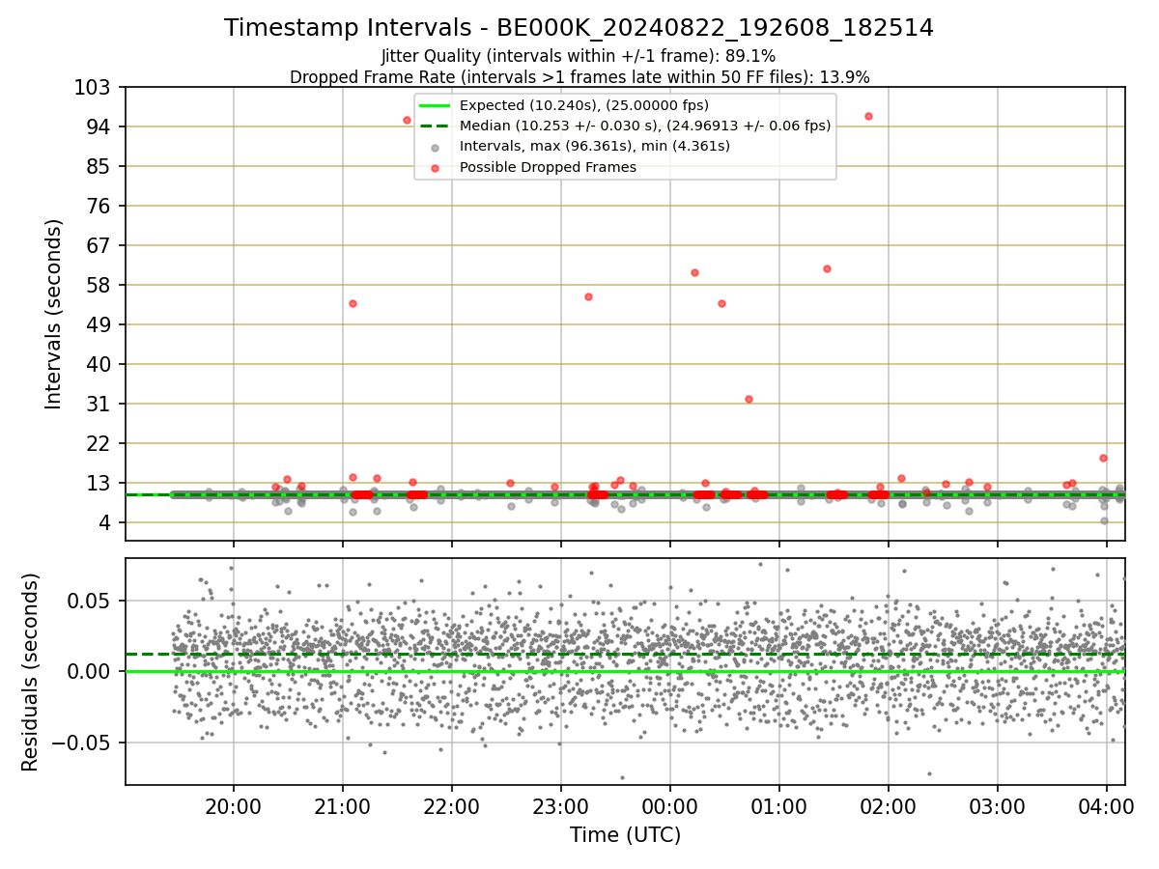Click the 'Intervals (seconds)' y-axis label
The width and height of the screenshot is (1159, 869).
point(54,314)
